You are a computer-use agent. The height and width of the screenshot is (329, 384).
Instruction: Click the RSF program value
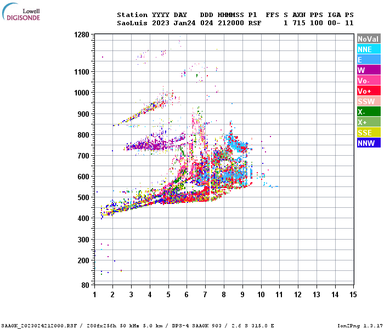coord(255,23)
